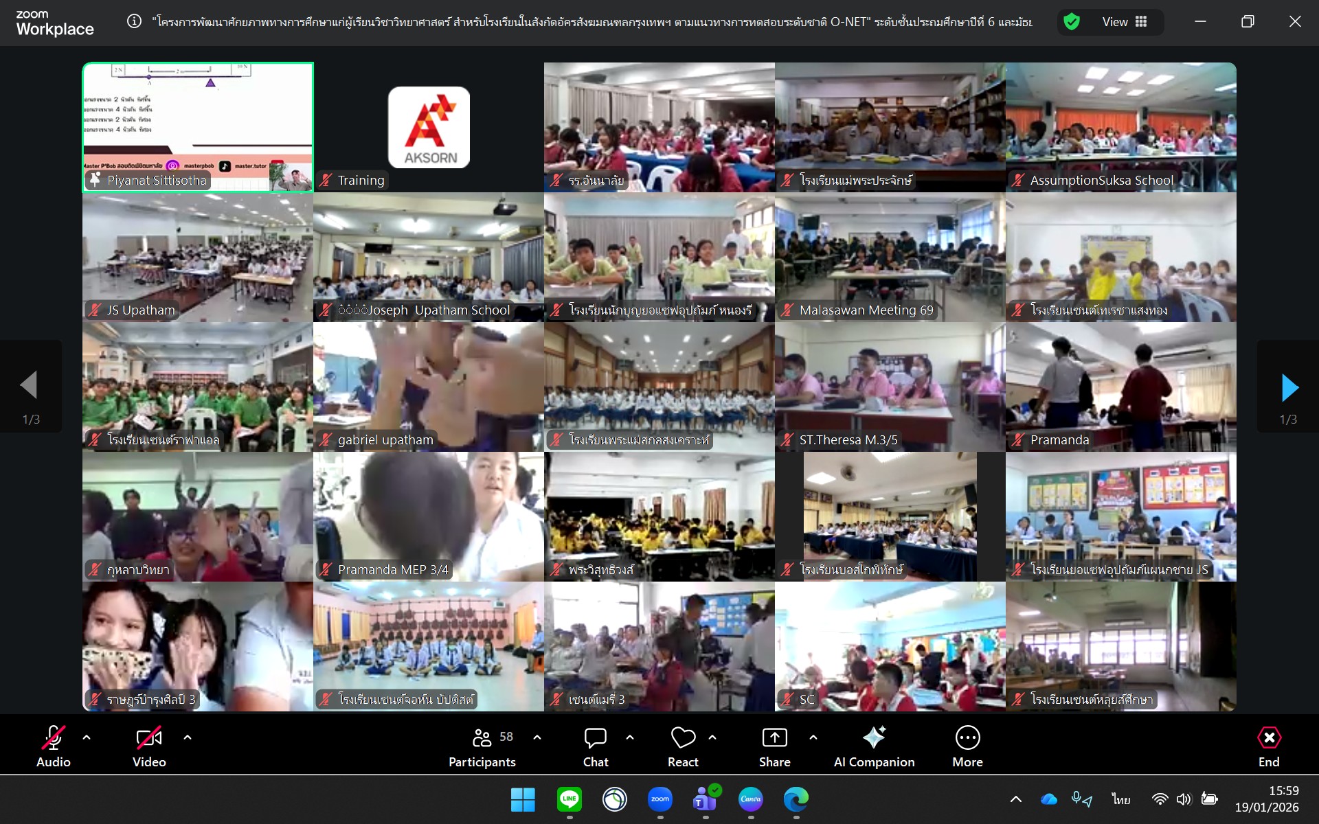Open the meeting information icon

tap(134, 21)
